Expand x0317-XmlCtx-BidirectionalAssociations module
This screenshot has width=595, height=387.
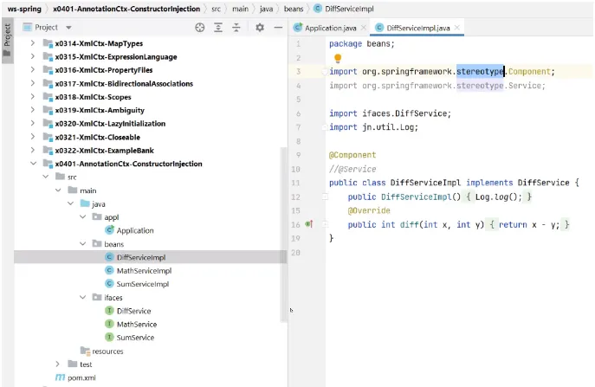[x=33, y=83]
